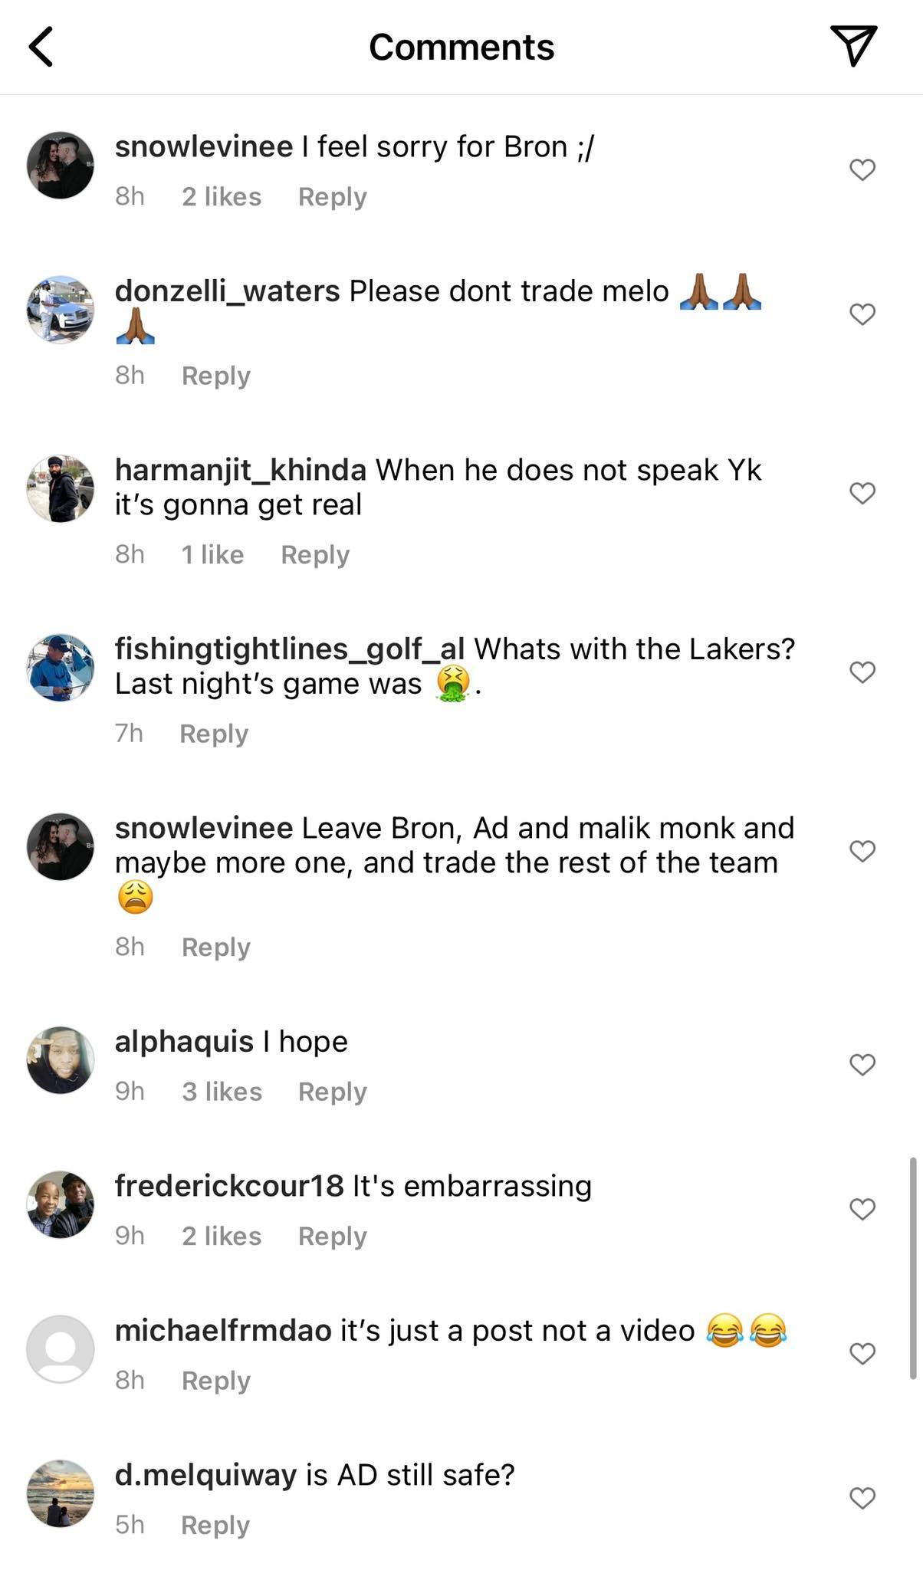Open fishingtightlines_golf_al's avatar
Image resolution: width=923 pixels, height=1570 pixels.
(60, 665)
